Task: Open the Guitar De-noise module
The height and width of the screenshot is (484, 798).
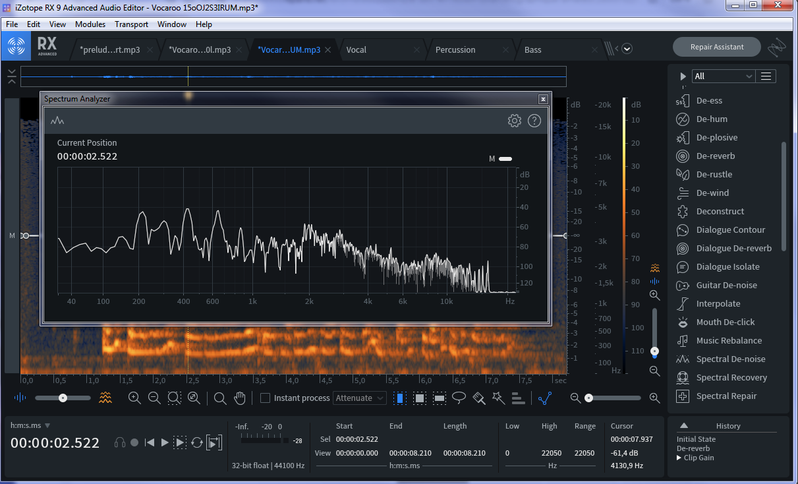Action: [728, 286]
